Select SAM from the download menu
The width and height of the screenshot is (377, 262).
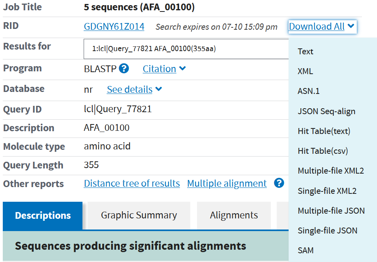point(306,251)
